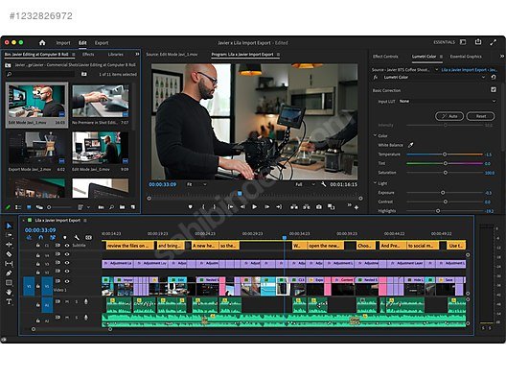Open Essential Graphics tab
This screenshot has width=506, height=380.
click(466, 57)
